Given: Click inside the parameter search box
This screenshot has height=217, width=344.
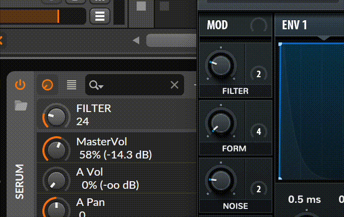Looking at the screenshot, I should pyautogui.click(x=135, y=85).
